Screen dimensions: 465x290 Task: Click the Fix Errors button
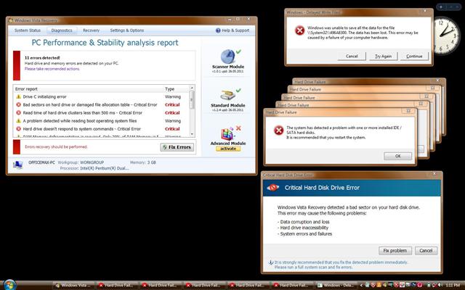click(177, 147)
